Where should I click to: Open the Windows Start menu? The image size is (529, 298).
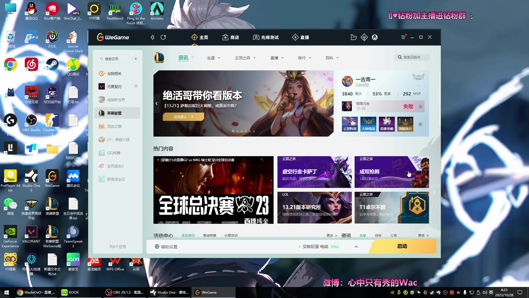(x=7, y=292)
